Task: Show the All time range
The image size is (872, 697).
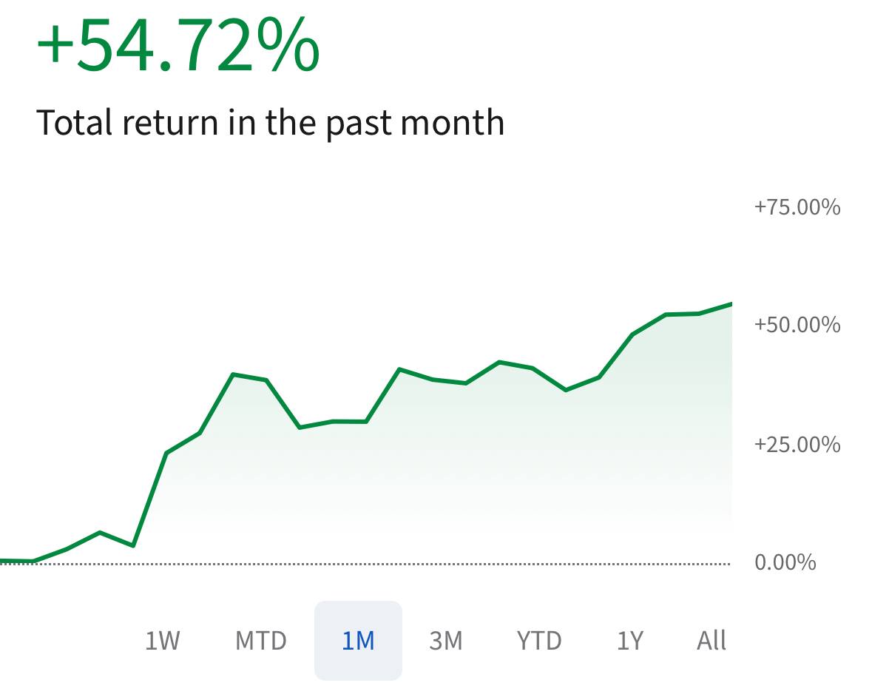Action: pos(711,640)
